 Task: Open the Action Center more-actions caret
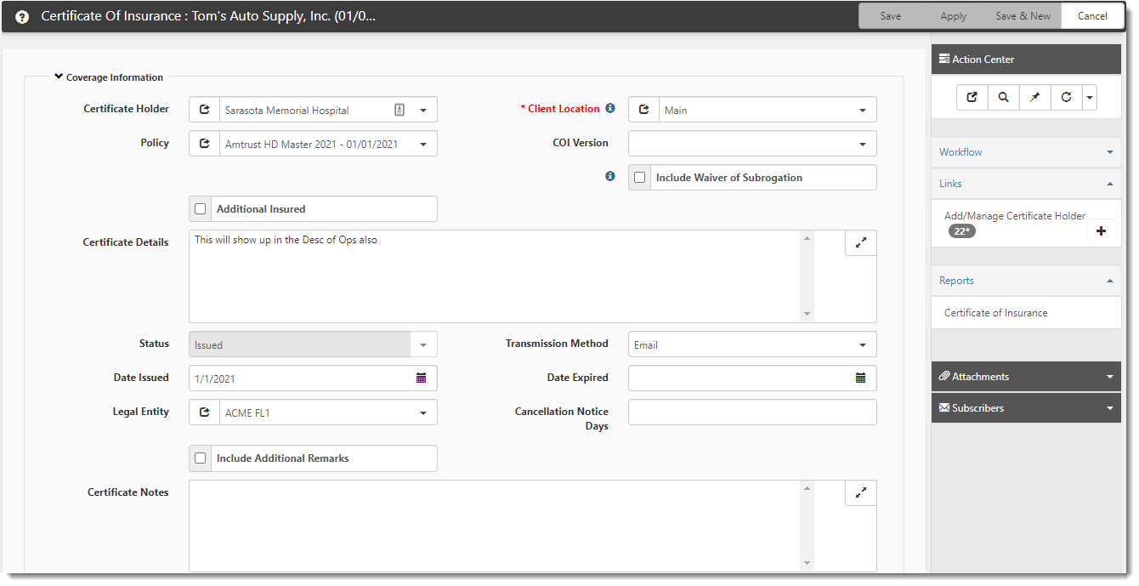(1090, 98)
